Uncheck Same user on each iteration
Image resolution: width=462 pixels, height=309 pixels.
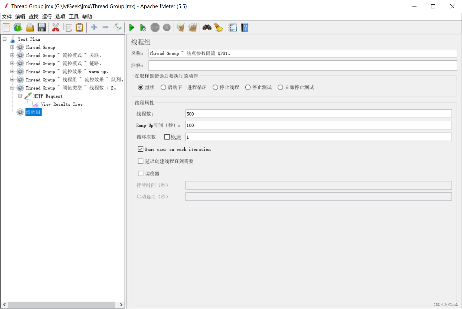[141, 149]
